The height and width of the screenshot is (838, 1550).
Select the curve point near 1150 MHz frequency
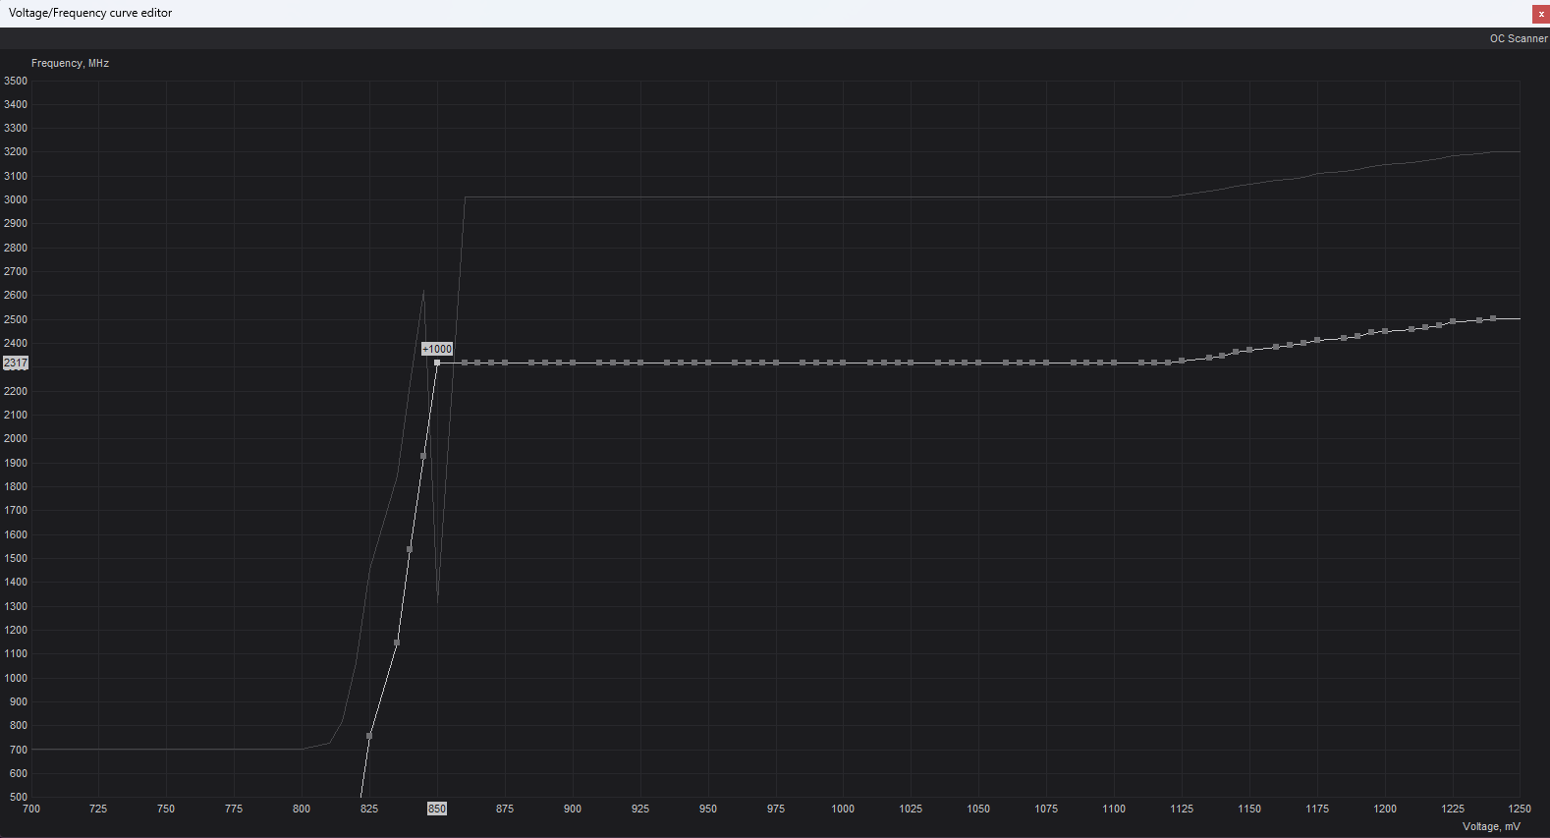[x=397, y=642]
